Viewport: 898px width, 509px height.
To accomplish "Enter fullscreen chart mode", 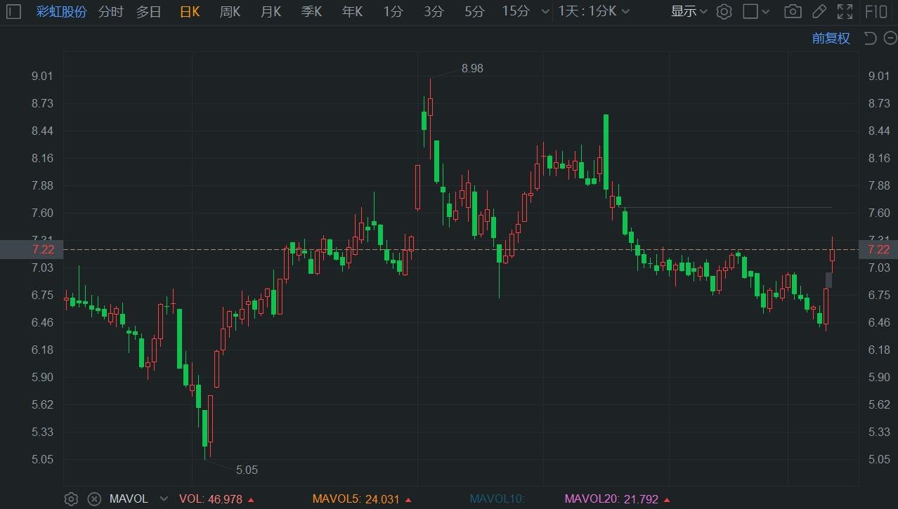I will tap(845, 11).
